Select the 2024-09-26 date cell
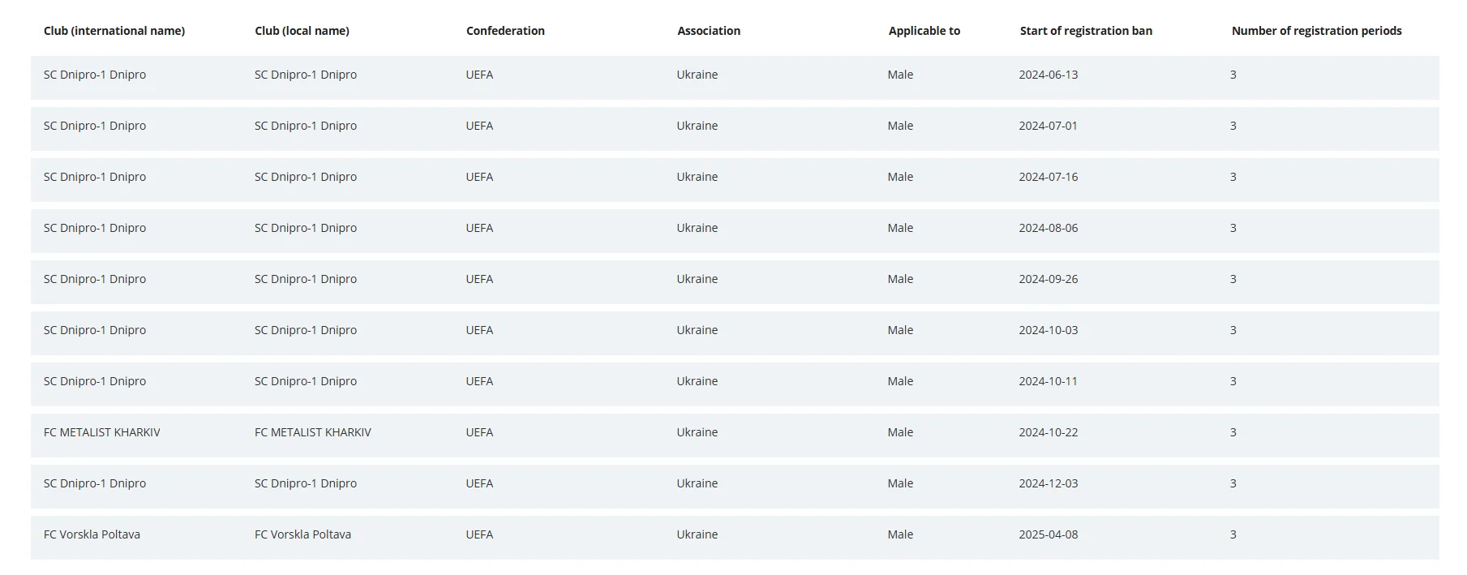 pyautogui.click(x=1049, y=279)
